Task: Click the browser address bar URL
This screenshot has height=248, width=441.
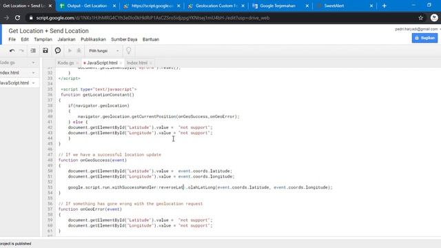Action: (x=153, y=18)
